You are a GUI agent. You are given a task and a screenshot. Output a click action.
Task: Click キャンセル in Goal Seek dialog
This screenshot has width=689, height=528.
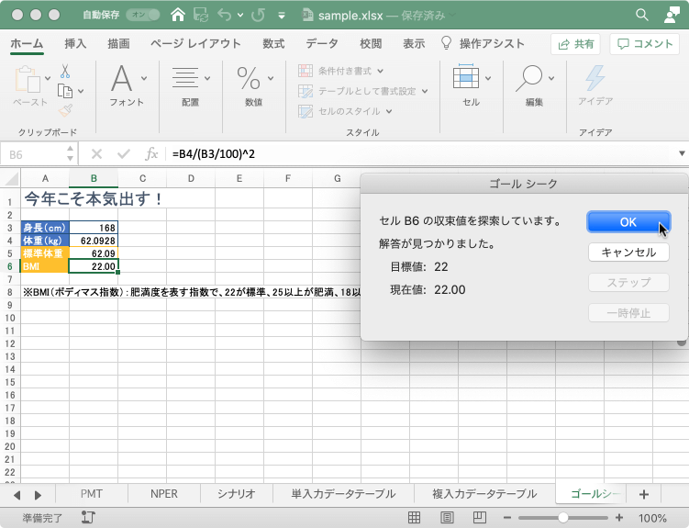point(628,253)
